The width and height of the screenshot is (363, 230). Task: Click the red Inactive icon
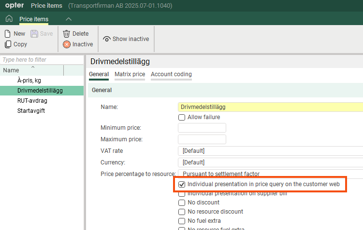pos(67,44)
